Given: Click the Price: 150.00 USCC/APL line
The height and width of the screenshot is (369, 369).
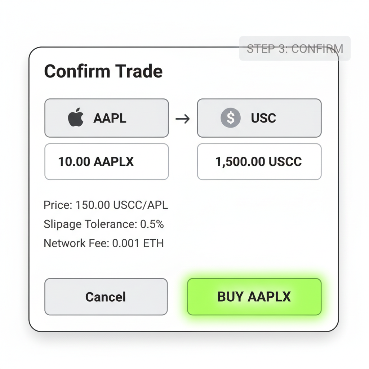Looking at the screenshot, I should [105, 205].
